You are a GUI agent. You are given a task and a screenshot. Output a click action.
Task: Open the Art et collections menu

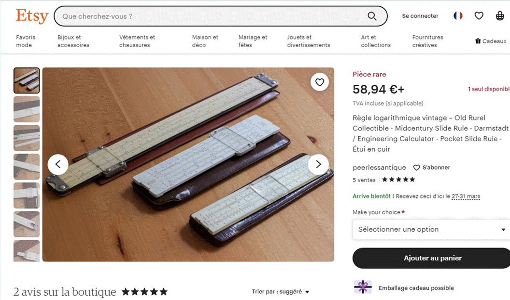[x=376, y=41]
